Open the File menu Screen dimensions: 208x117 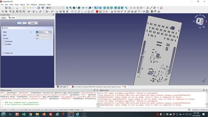click(x=2, y=5)
